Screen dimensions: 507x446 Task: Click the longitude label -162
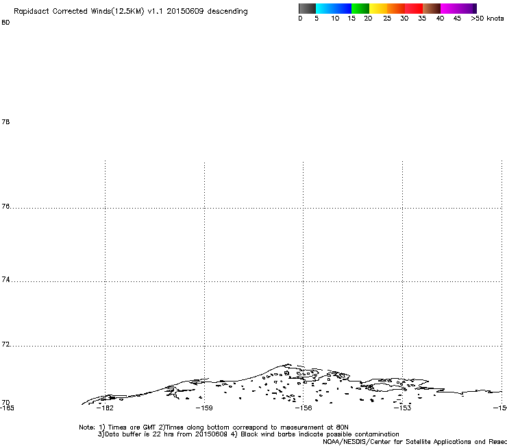[105, 408]
